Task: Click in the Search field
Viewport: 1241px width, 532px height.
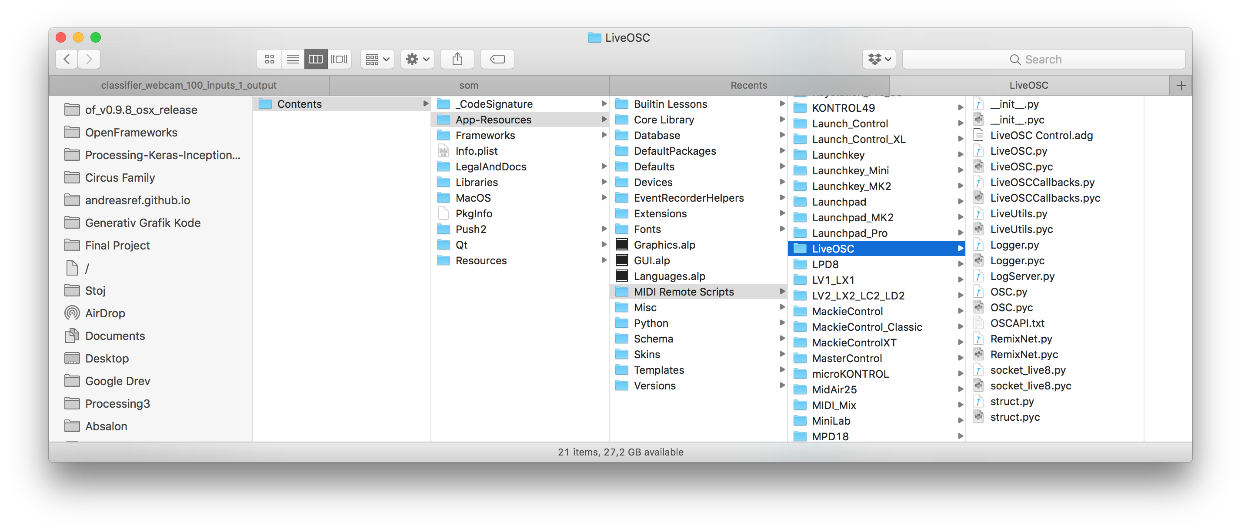Action: [x=1044, y=59]
